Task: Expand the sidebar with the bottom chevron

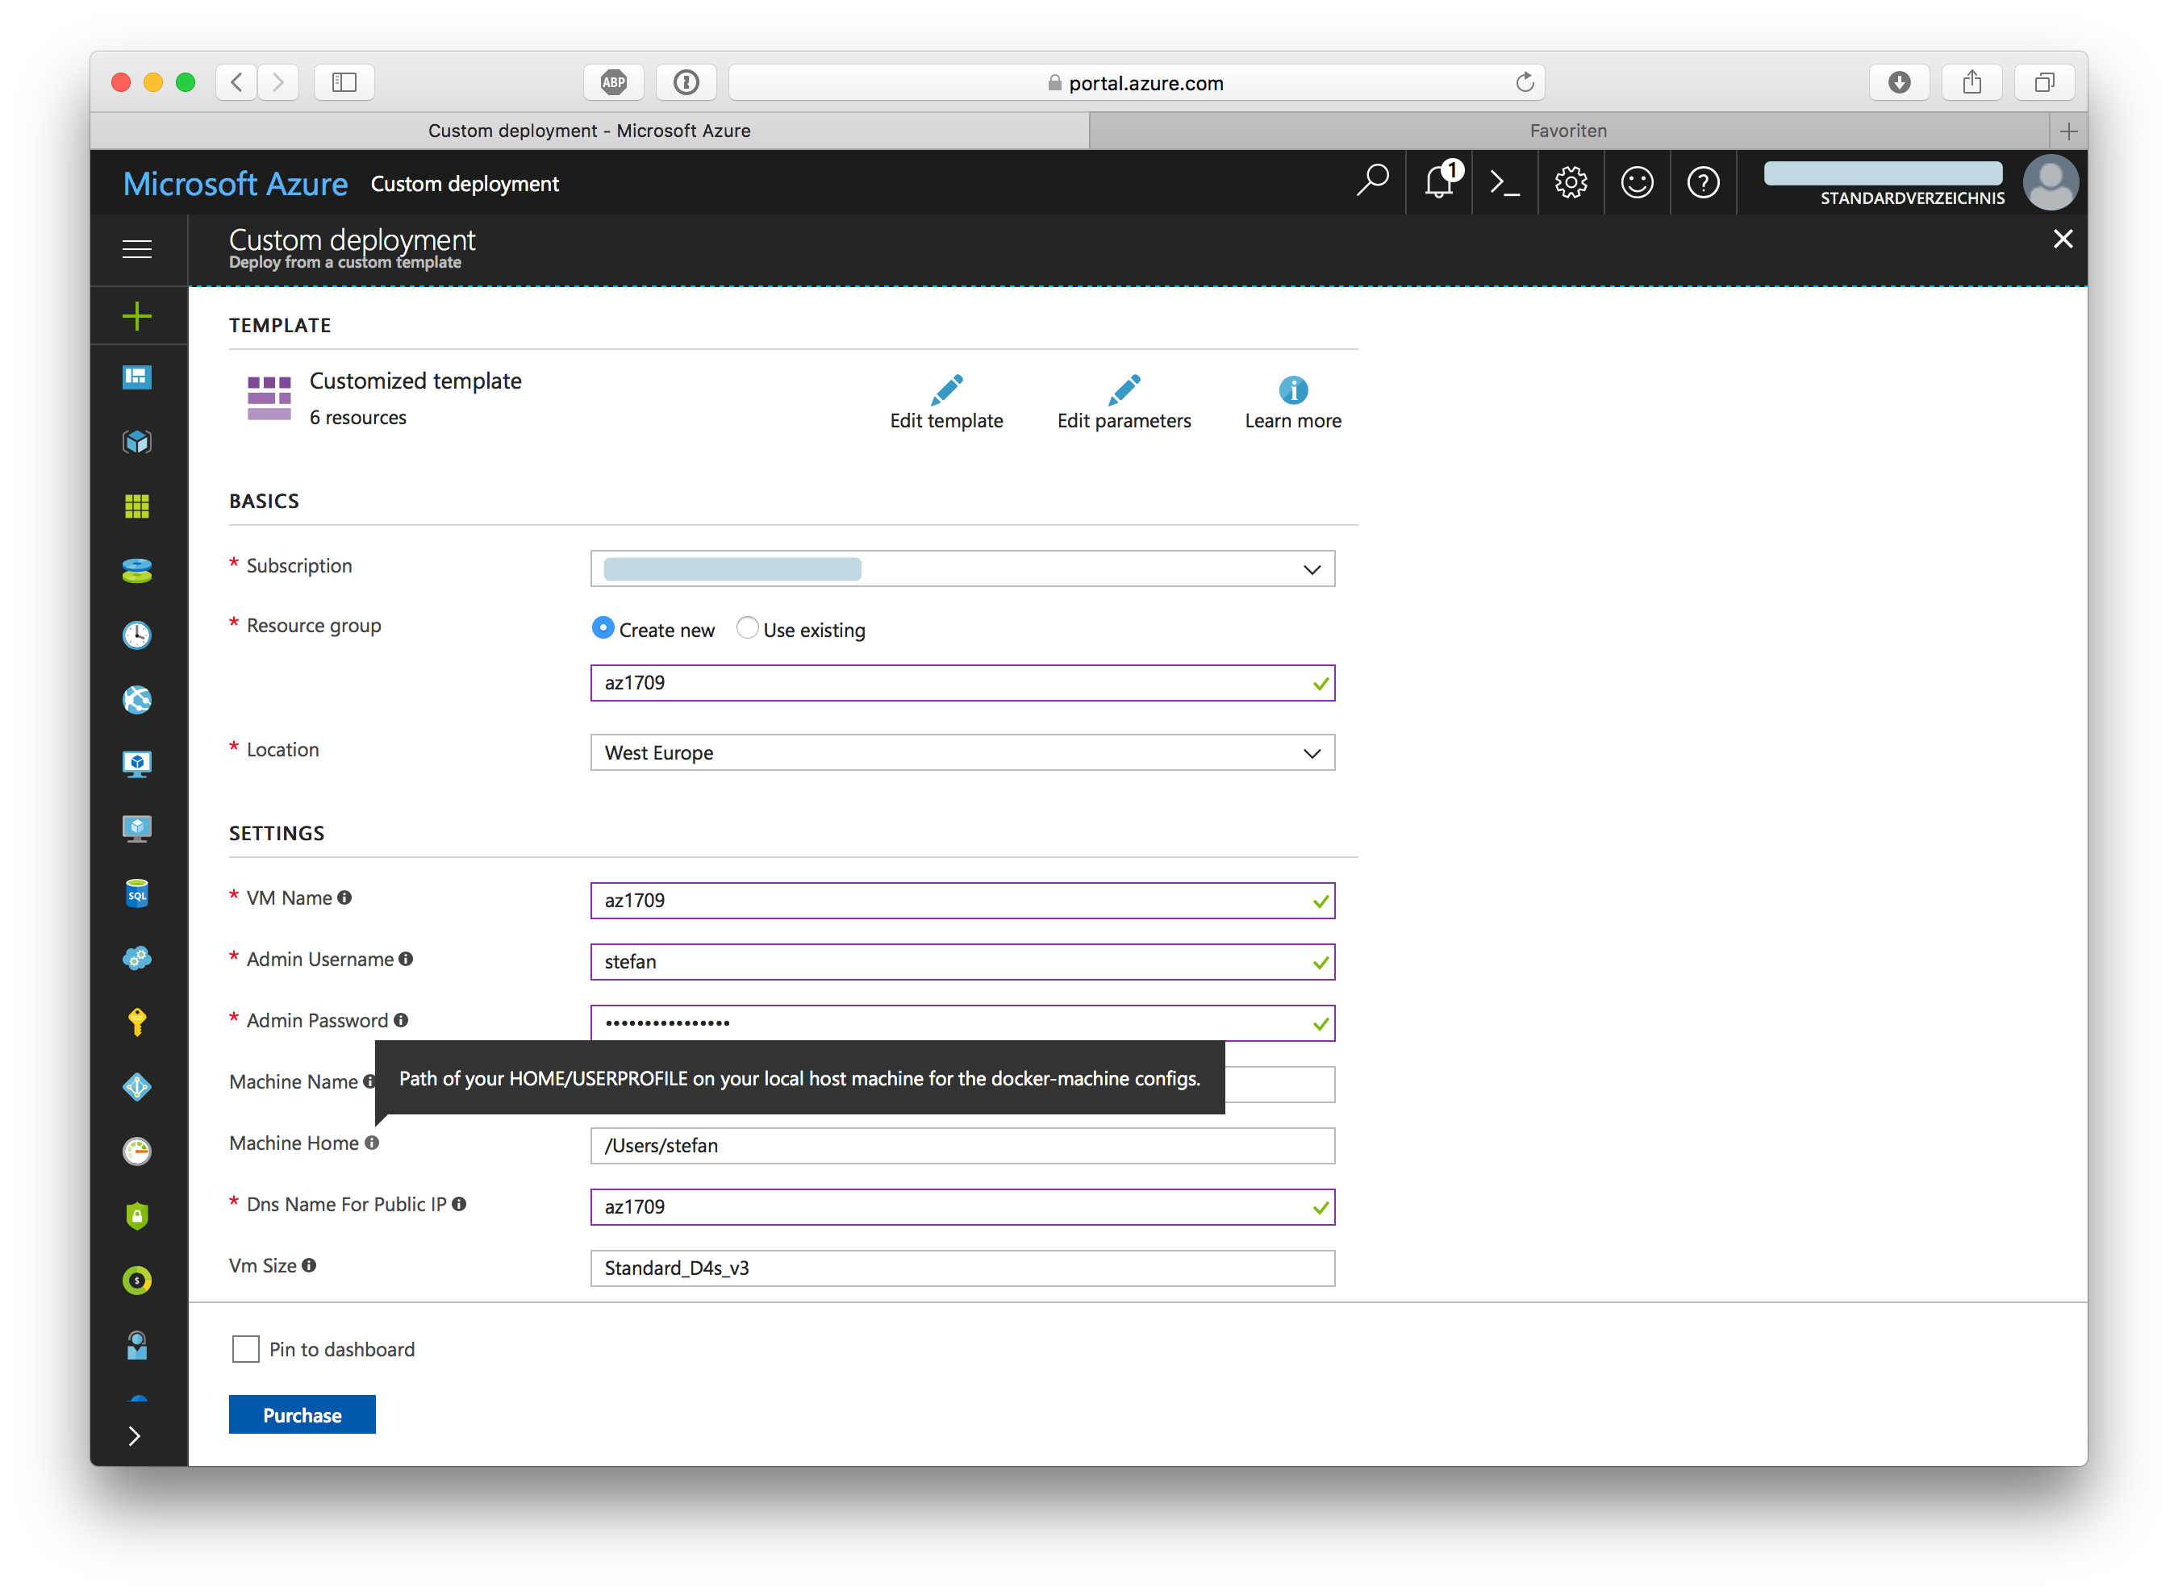Action: [136, 1435]
